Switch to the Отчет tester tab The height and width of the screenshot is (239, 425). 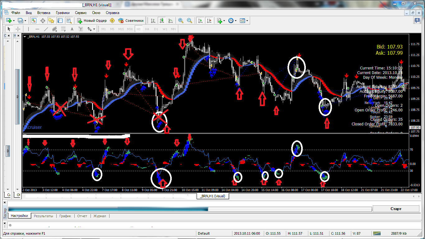(x=82, y=216)
